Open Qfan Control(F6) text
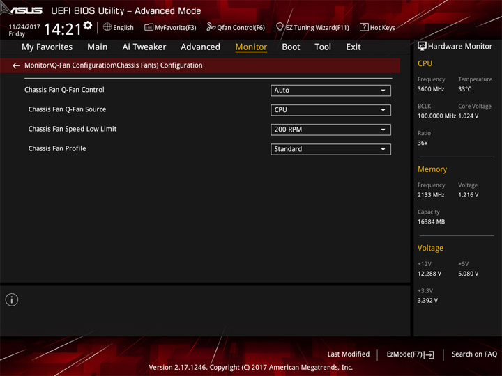This screenshot has height=376, width=502. [x=241, y=28]
